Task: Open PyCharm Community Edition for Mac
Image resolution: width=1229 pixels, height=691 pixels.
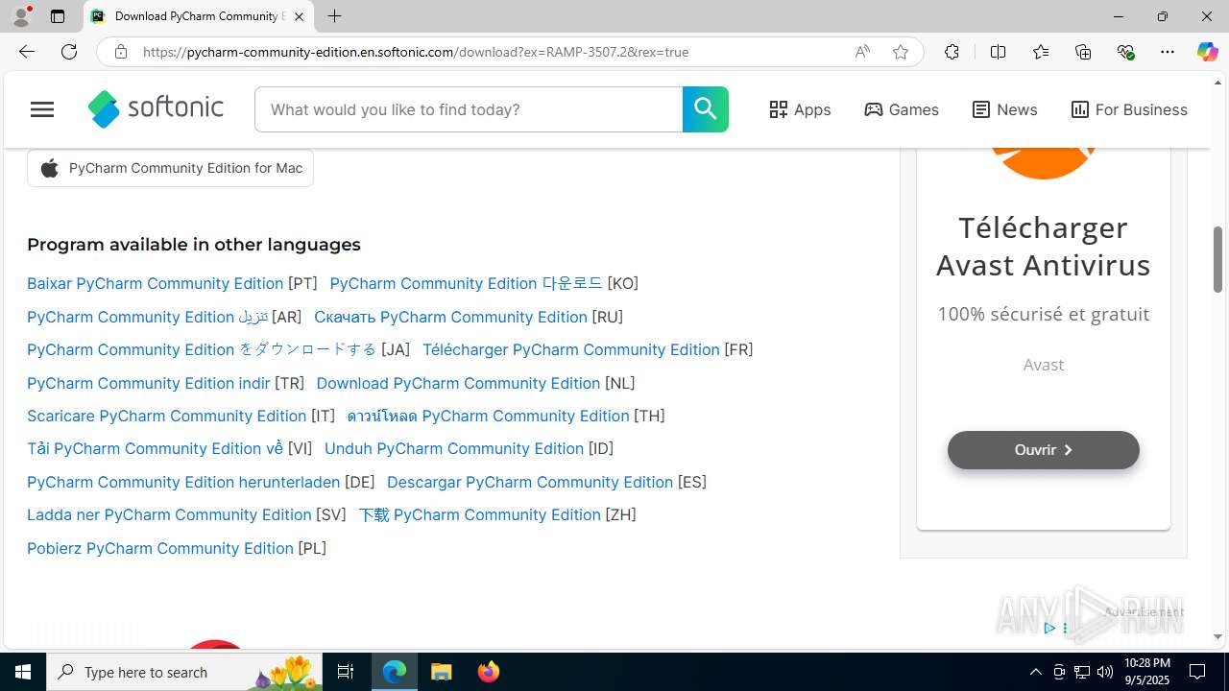Action: click(170, 168)
